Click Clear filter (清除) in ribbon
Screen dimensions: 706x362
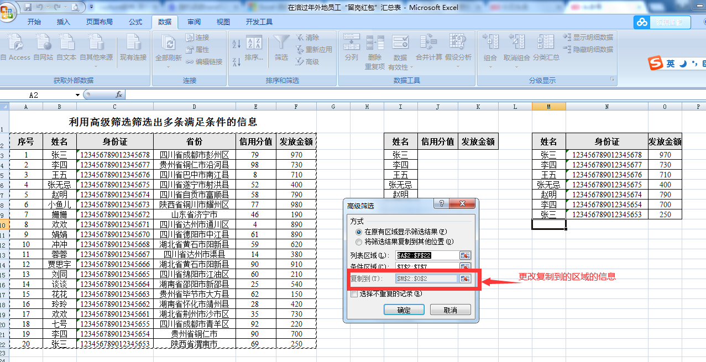[307, 38]
